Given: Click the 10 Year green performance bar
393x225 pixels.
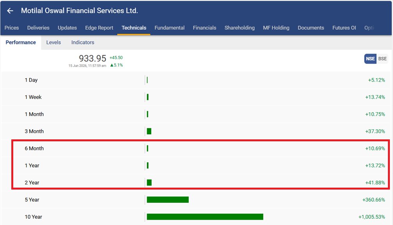Looking at the screenshot, I should click(x=205, y=217).
